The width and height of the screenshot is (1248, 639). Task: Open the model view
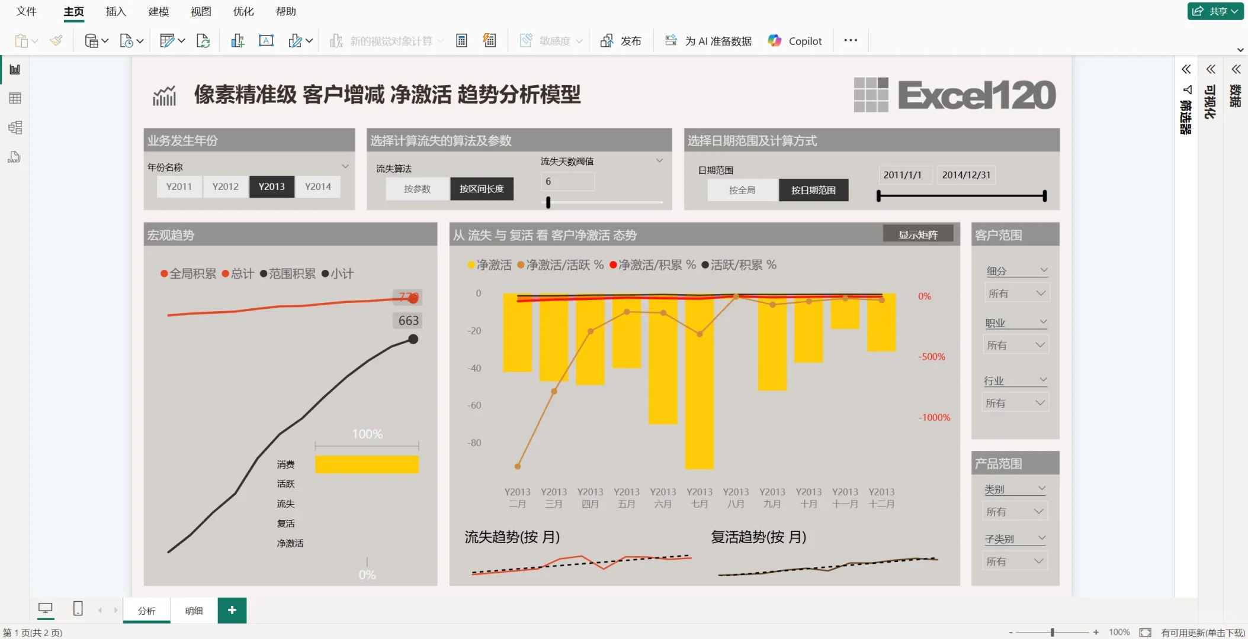15,127
